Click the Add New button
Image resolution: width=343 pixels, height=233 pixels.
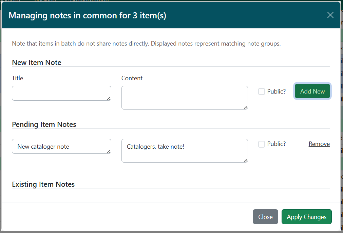click(312, 91)
